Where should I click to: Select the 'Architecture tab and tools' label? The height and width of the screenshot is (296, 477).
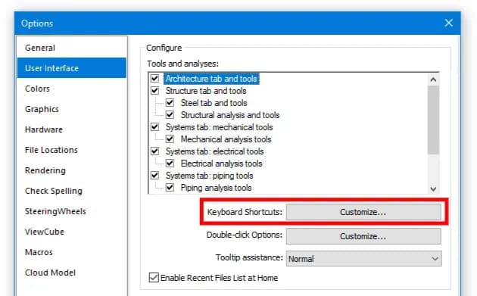click(211, 79)
